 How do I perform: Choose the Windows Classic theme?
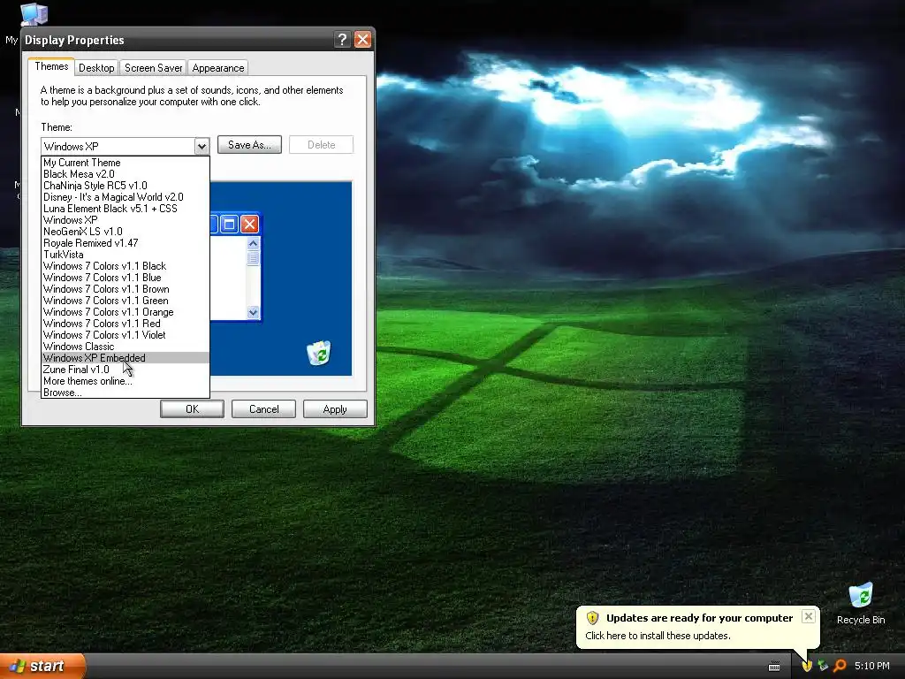pyautogui.click(x=125, y=347)
